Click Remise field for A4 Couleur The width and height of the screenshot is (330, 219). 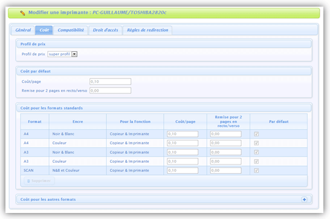tap(225, 143)
